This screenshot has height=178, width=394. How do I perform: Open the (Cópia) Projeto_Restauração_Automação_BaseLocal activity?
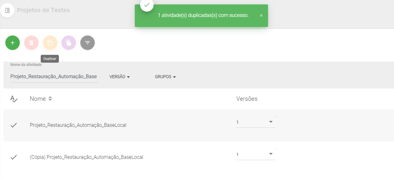(x=86, y=157)
